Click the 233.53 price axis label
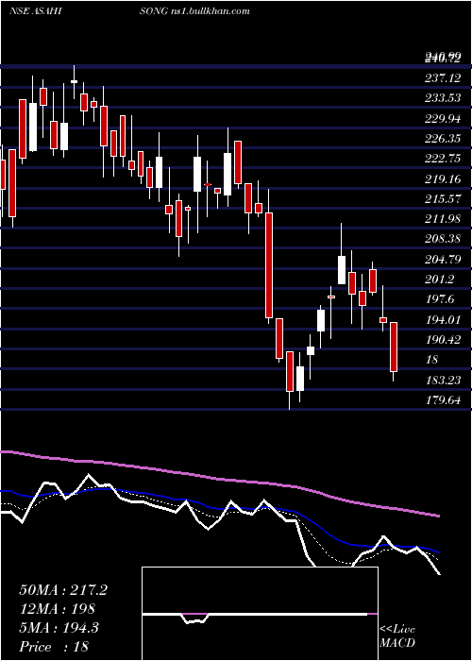This screenshot has height=661, width=472. coord(443,98)
